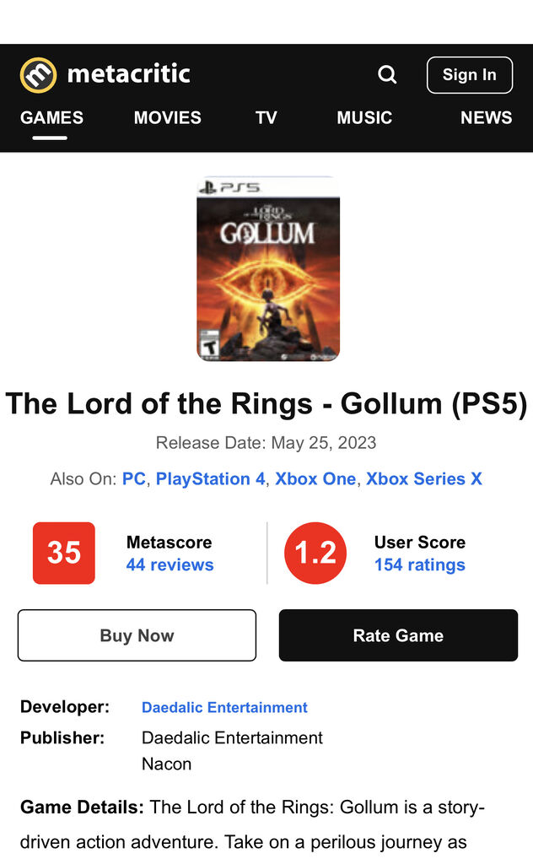Click the Gollum PS5 cover art

(267, 269)
